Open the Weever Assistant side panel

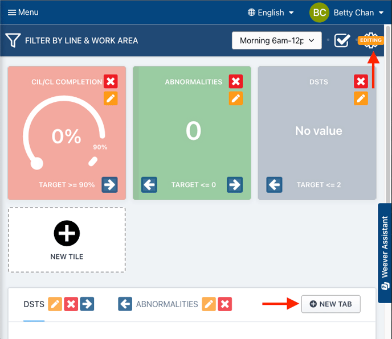(x=385, y=246)
